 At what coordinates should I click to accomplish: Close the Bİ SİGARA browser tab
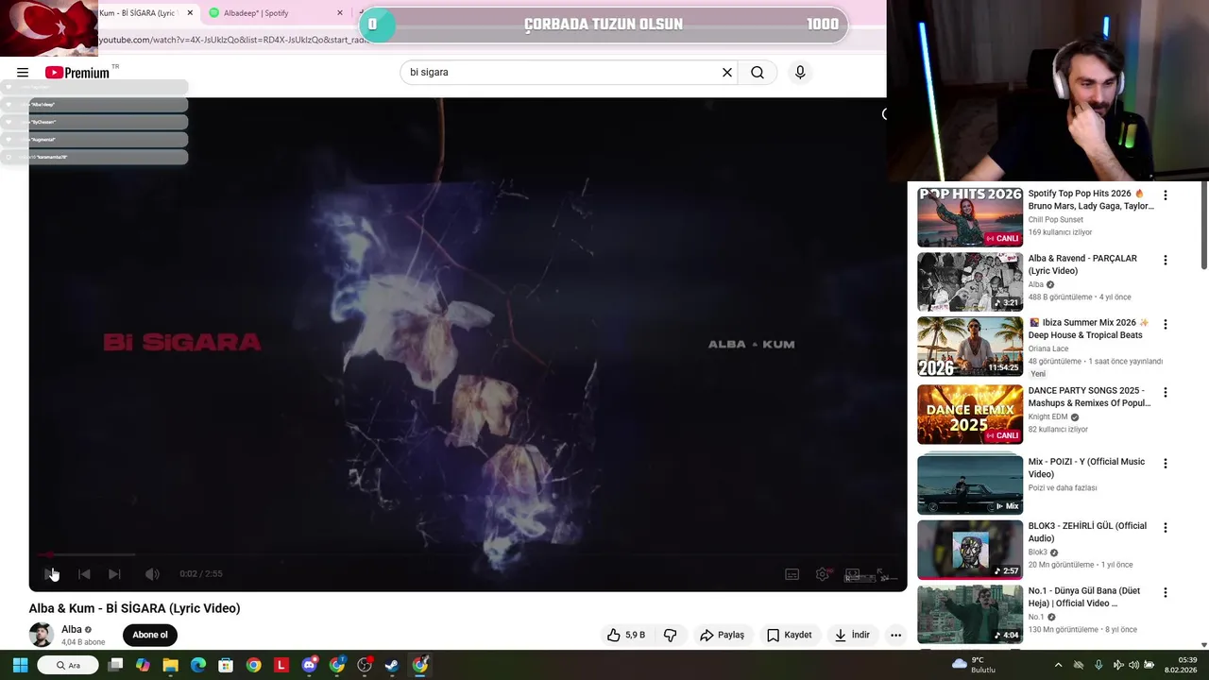(x=190, y=13)
